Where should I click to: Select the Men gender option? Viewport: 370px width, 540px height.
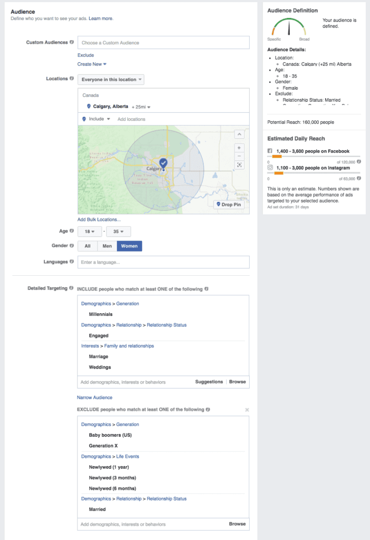pyautogui.click(x=107, y=246)
